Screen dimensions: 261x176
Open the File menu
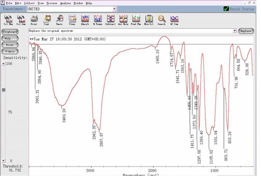(x=9, y=3)
